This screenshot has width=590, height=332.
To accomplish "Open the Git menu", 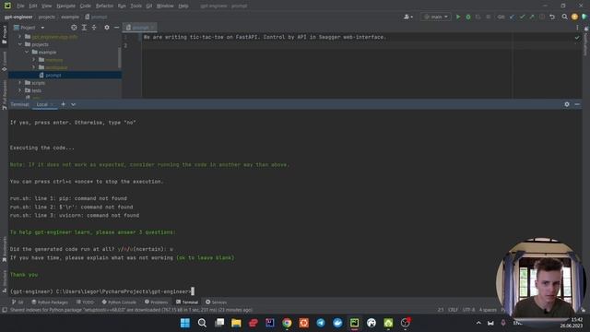I will coord(149,6).
